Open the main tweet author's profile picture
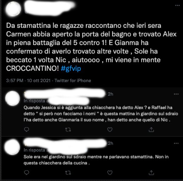Image resolution: width=183 pixels, height=181 pixels. [x=13, y=9]
